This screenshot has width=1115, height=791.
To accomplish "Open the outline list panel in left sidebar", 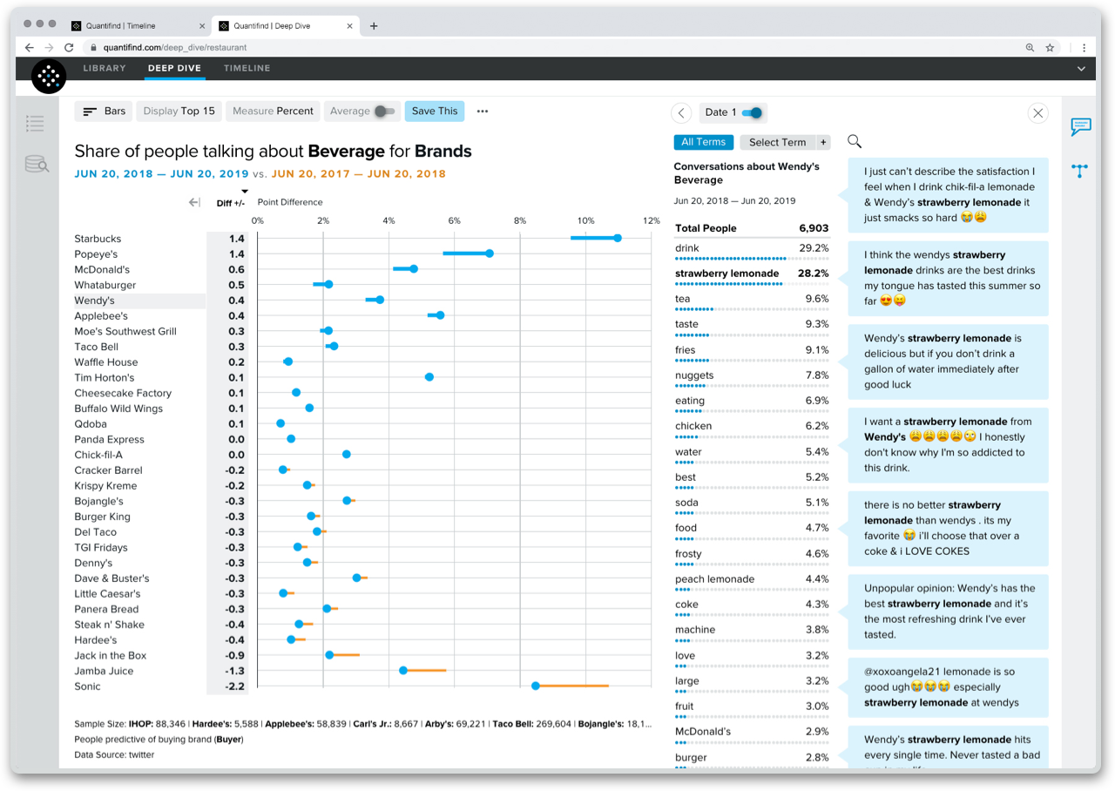I will (x=35, y=124).
